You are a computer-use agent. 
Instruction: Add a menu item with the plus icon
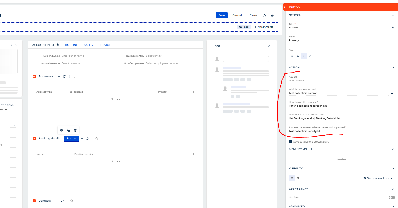(311, 149)
